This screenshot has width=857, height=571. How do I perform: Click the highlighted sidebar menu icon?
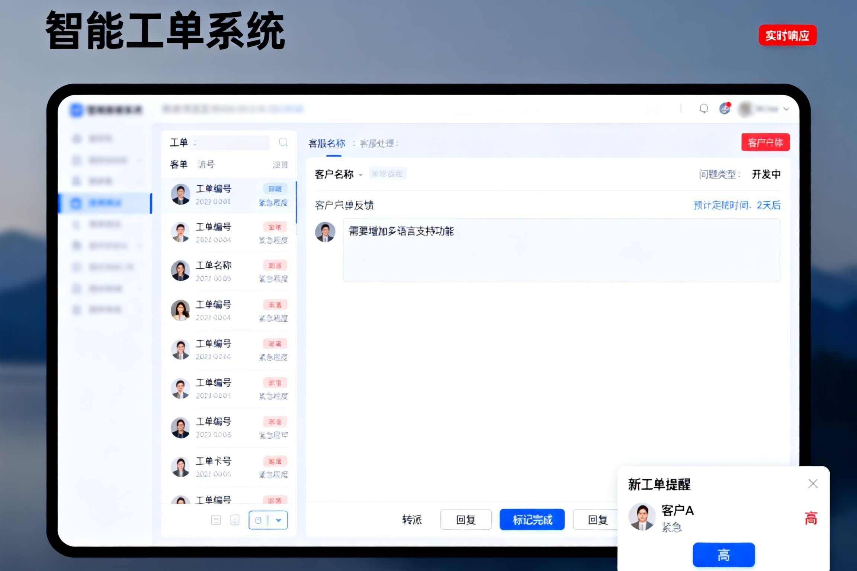point(76,203)
